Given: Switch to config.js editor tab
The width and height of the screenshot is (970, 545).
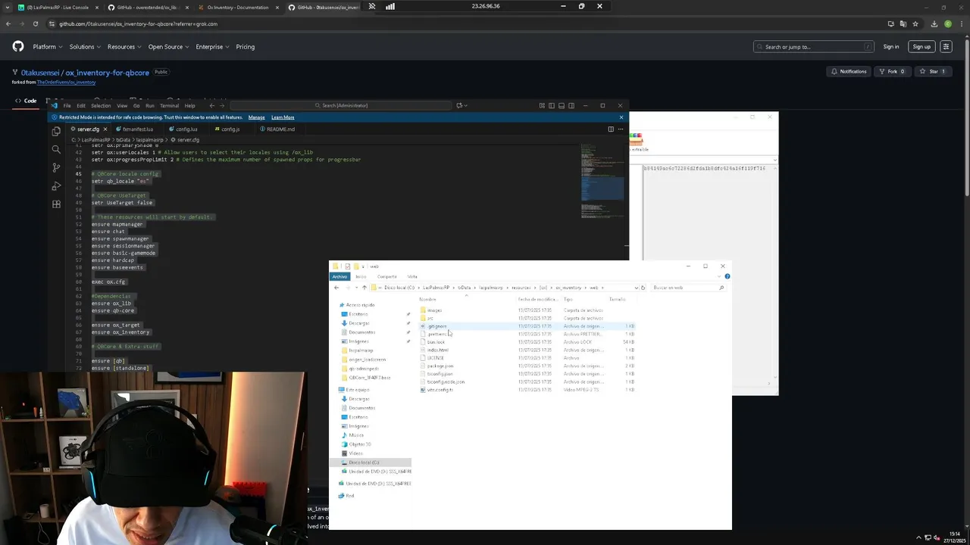Looking at the screenshot, I should click(x=230, y=129).
